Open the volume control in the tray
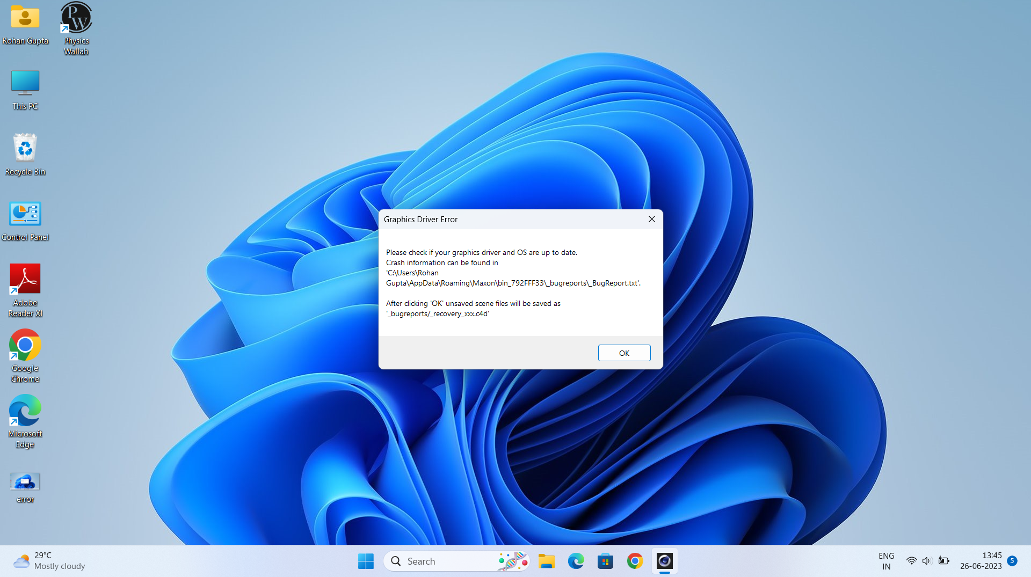The width and height of the screenshot is (1031, 577). point(928,561)
